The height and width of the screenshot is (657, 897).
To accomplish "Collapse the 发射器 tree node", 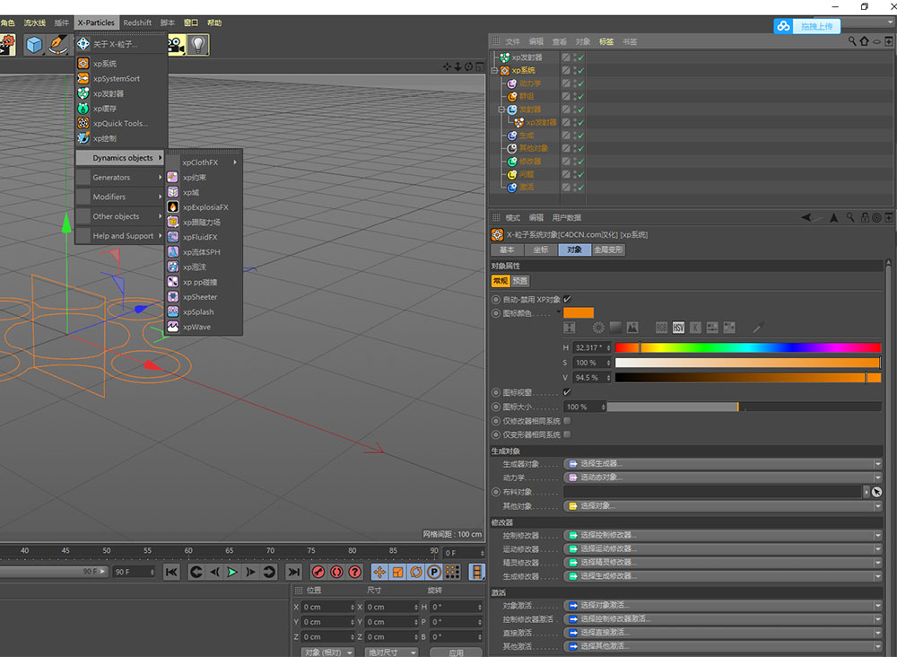I will pos(501,109).
